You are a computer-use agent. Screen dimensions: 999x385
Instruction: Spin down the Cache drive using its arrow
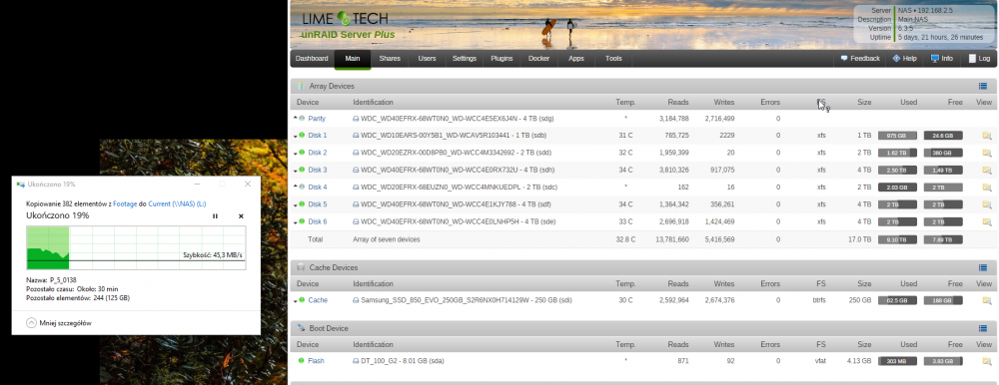295,301
